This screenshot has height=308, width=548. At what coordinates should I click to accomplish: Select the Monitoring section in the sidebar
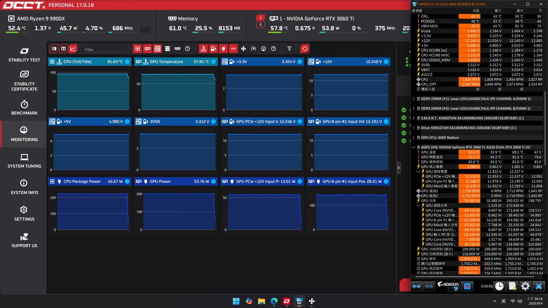pyautogui.click(x=24, y=134)
